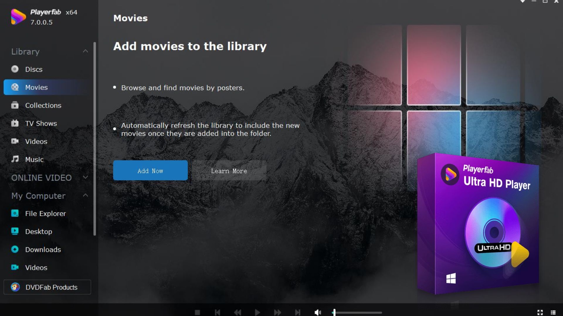Minimize the PlayerFab window
The height and width of the screenshot is (316, 563).
pos(534,1)
